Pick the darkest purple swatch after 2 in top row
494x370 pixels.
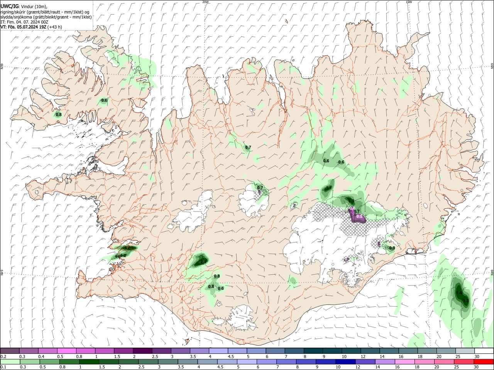(x=142, y=351)
